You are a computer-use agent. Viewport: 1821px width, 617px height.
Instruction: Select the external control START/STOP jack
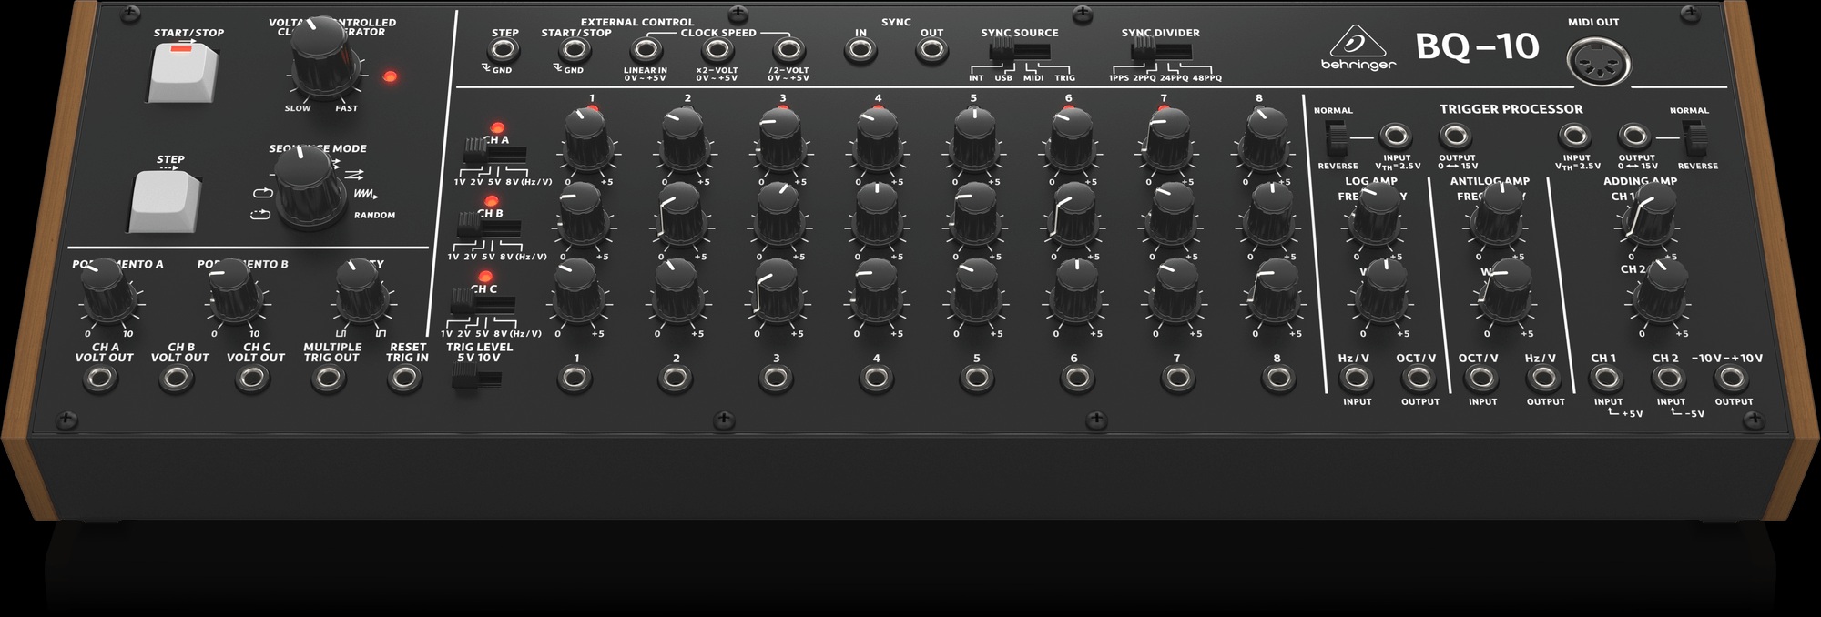click(573, 52)
